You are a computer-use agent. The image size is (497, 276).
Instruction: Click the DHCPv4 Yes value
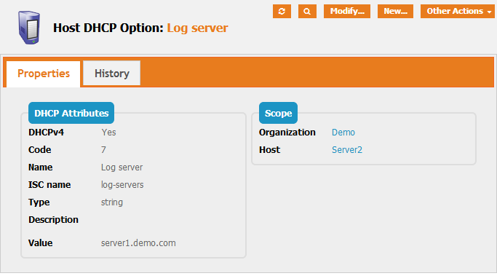coord(108,133)
